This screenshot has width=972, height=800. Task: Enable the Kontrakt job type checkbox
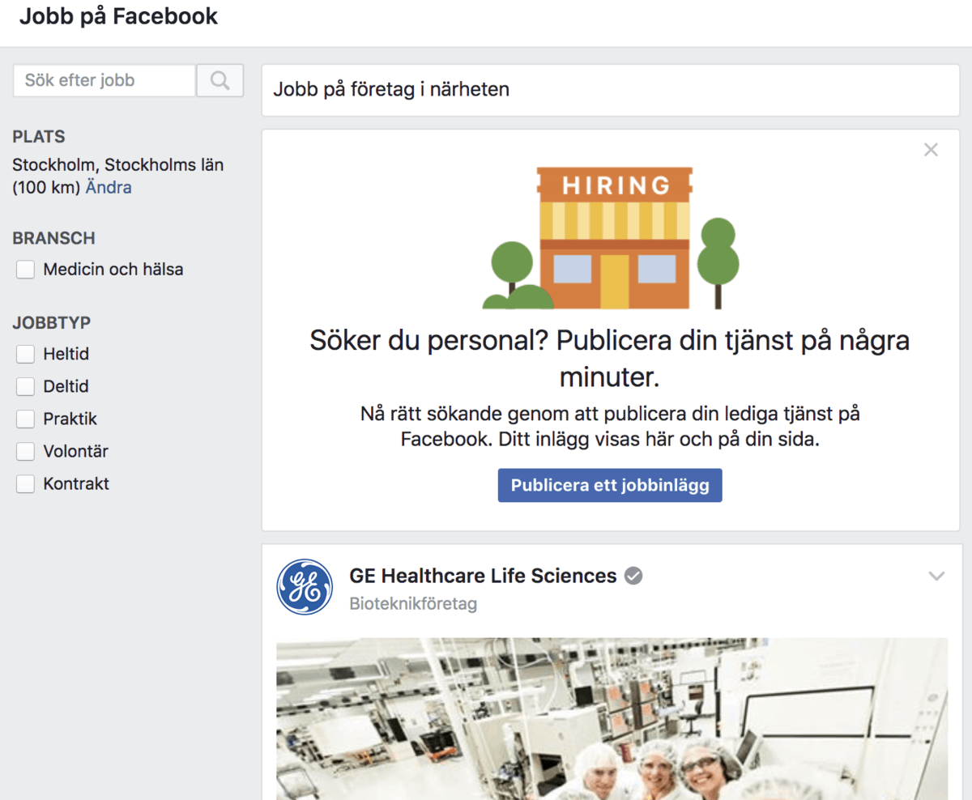26,484
